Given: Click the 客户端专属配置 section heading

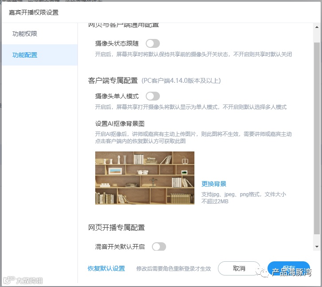Looking at the screenshot, I should (113, 81).
